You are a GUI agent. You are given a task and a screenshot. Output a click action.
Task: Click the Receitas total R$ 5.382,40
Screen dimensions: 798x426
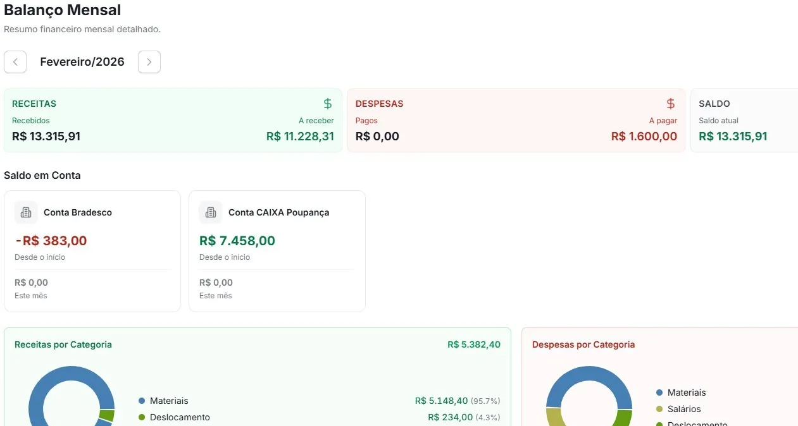[x=474, y=344]
